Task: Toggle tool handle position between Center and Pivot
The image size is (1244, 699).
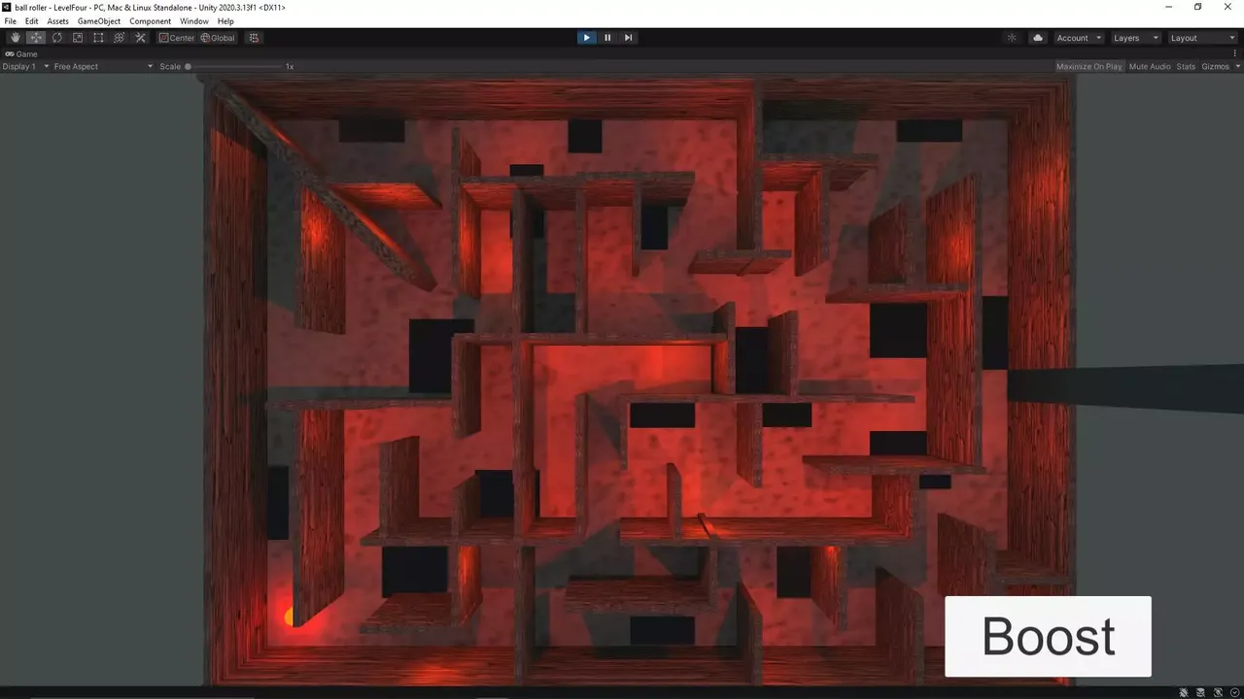Action: point(175,37)
